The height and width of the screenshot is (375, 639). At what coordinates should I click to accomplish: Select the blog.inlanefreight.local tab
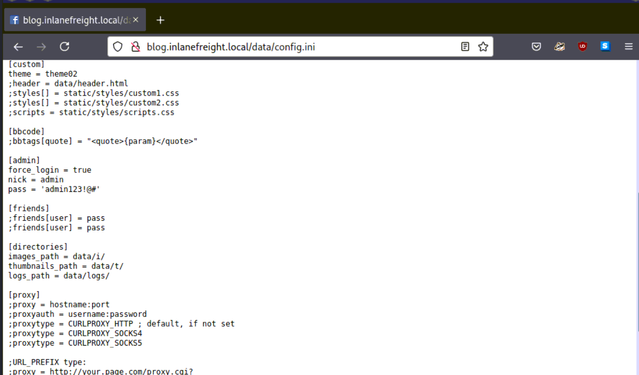[x=75, y=20]
